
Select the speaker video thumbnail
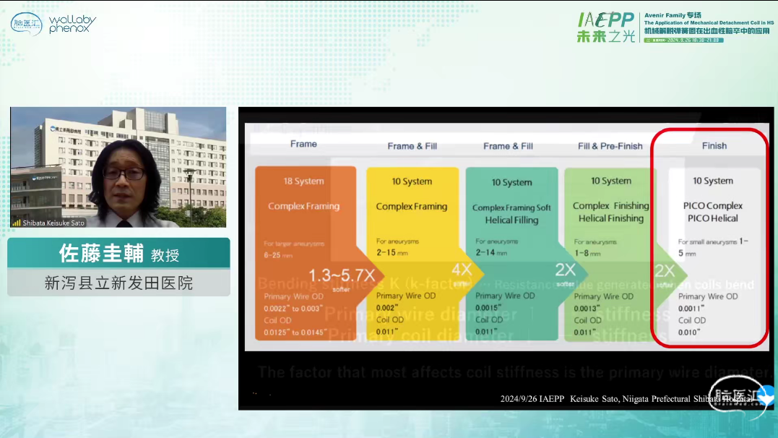point(118,168)
